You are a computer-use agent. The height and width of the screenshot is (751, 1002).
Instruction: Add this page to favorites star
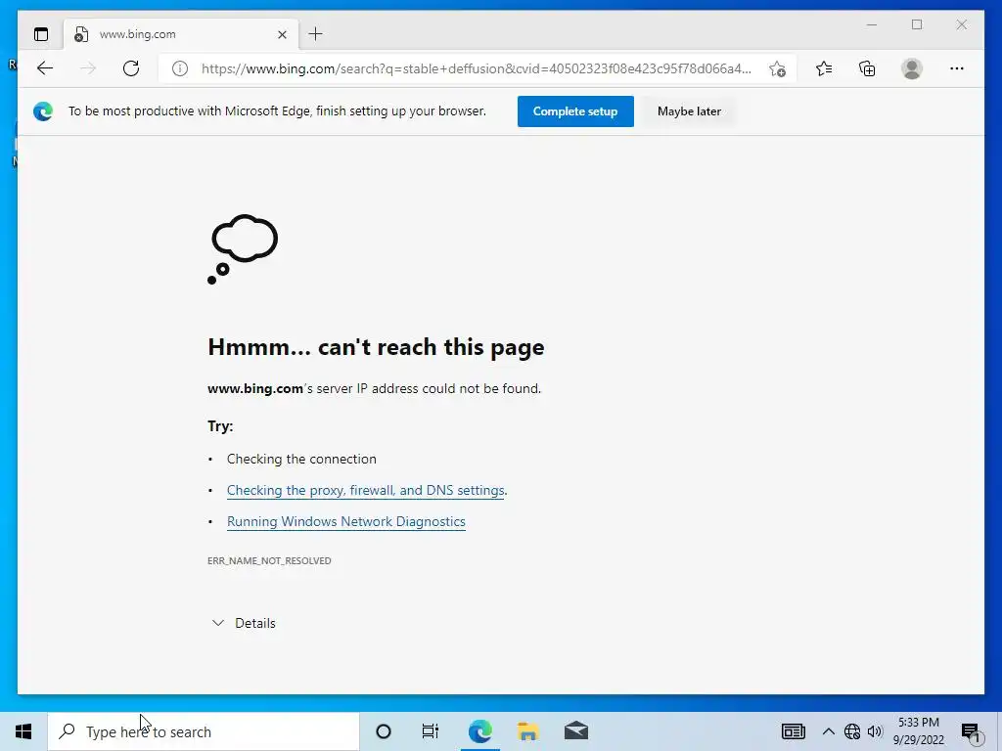coord(777,68)
